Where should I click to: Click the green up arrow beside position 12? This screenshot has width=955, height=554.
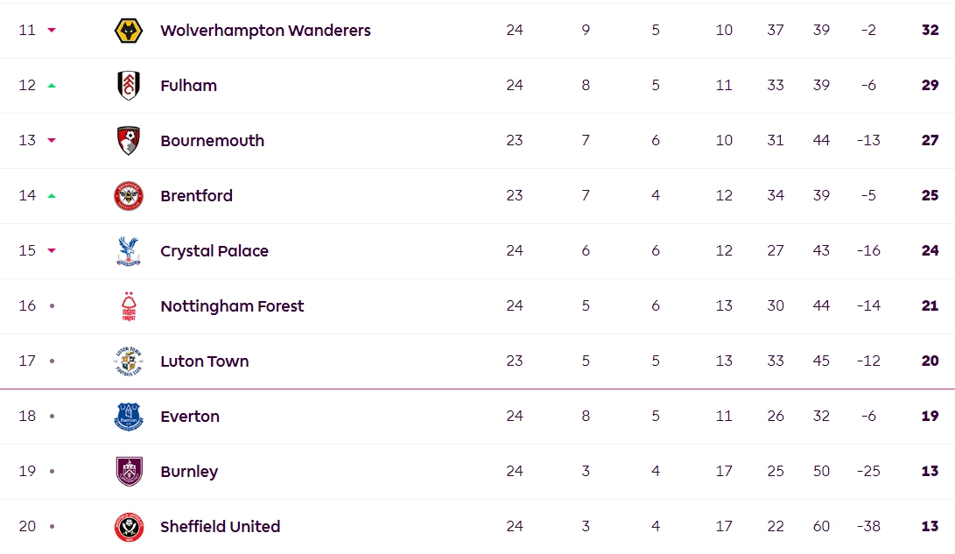pos(52,86)
